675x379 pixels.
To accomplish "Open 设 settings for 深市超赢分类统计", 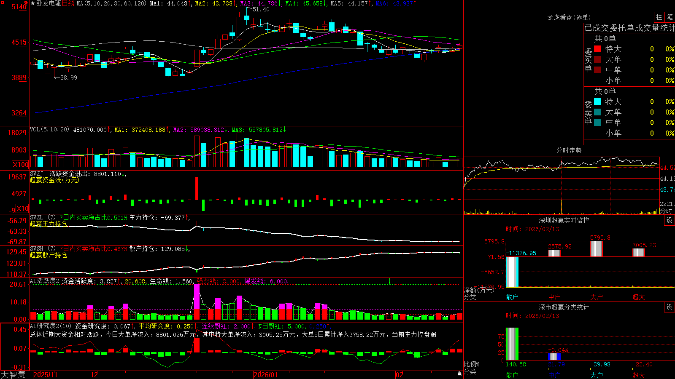I will [670, 307].
